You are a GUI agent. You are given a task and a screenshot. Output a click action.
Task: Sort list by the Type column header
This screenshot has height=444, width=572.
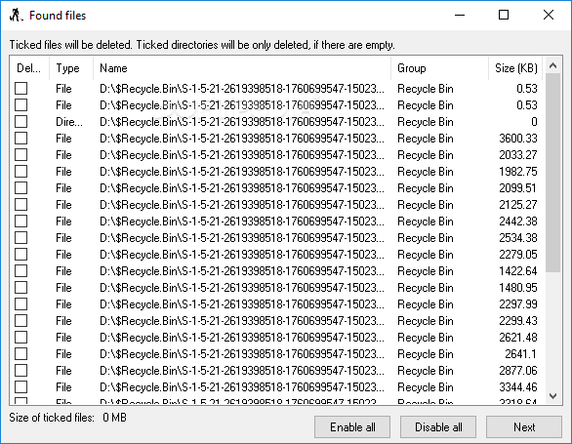(x=71, y=68)
